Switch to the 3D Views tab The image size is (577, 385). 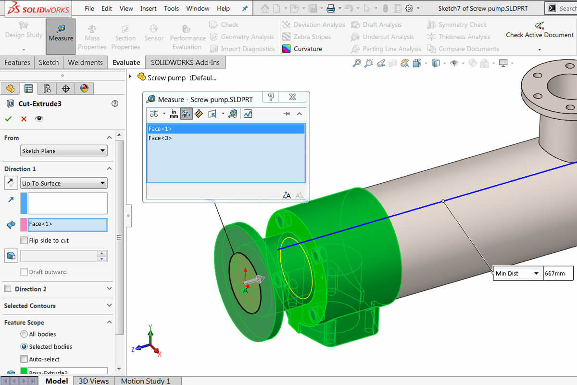pyautogui.click(x=94, y=381)
